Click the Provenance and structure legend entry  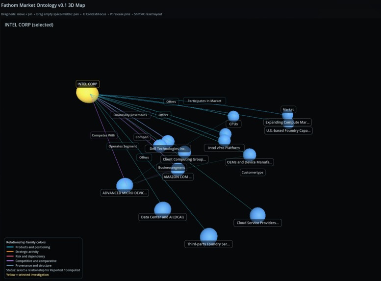coord(29,265)
